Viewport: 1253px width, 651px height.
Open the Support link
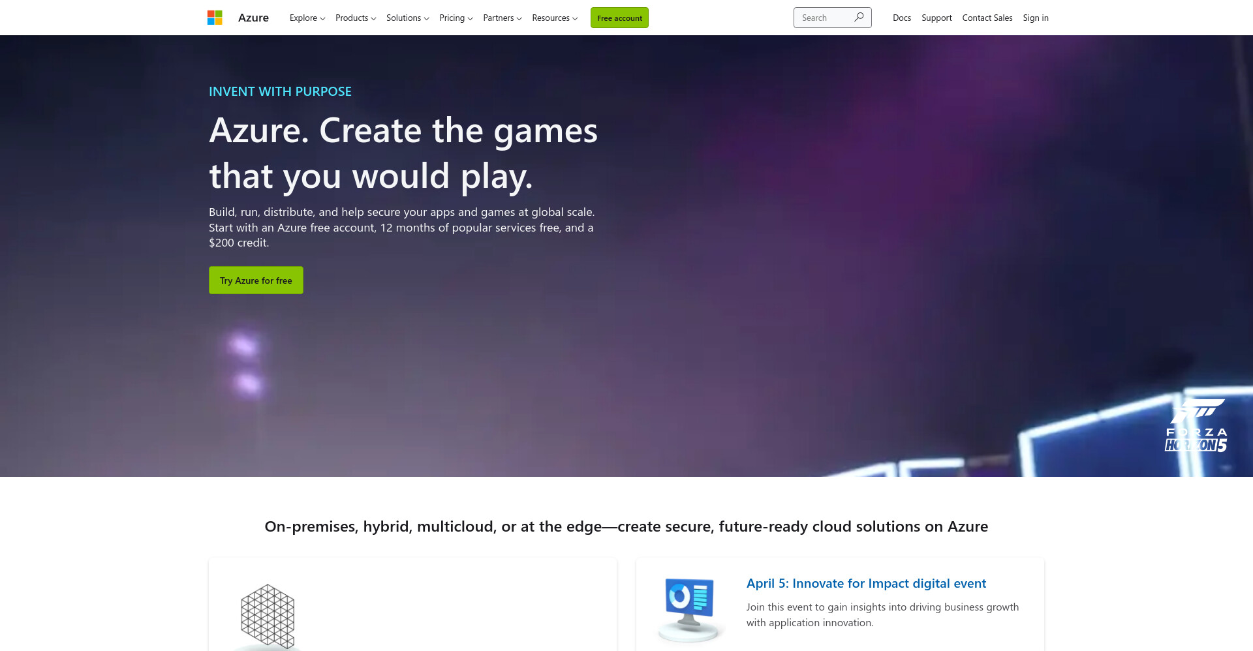(x=936, y=18)
